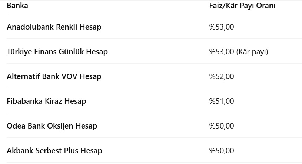
Task: Click the %52,00 rate cell
Action: [x=222, y=76]
